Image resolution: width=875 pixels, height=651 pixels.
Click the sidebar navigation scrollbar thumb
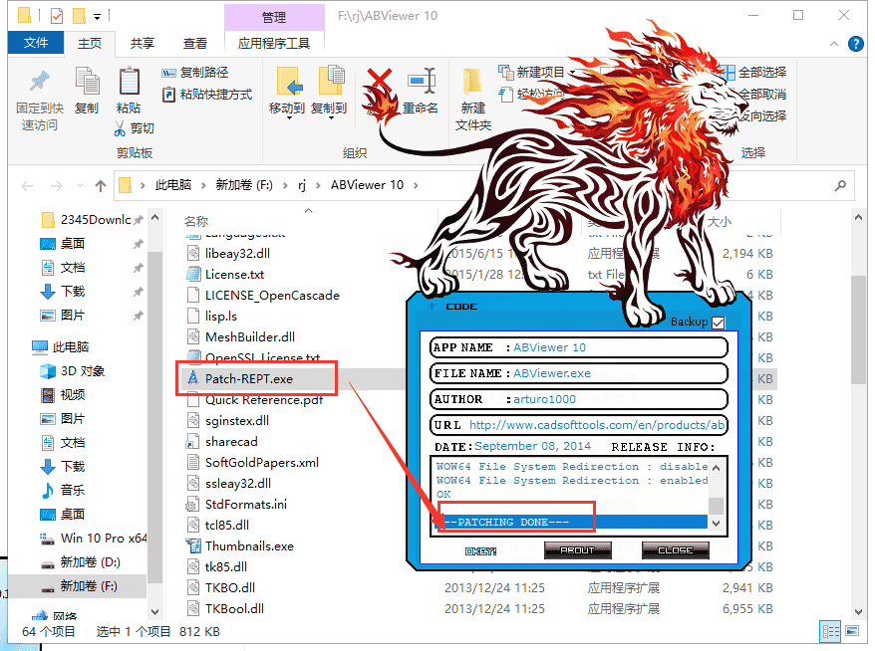click(x=155, y=418)
